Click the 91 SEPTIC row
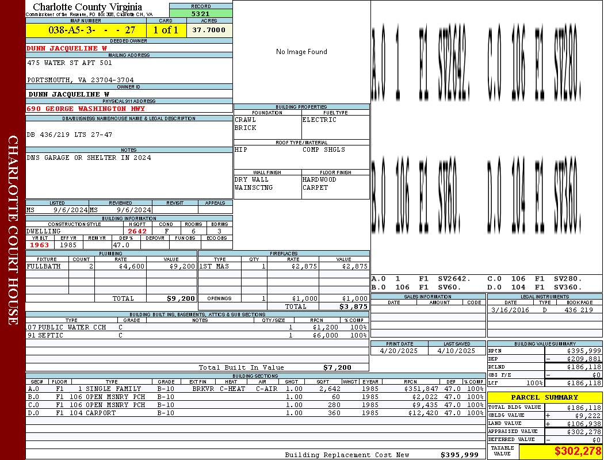This screenshot has height=460, width=604. (197, 335)
